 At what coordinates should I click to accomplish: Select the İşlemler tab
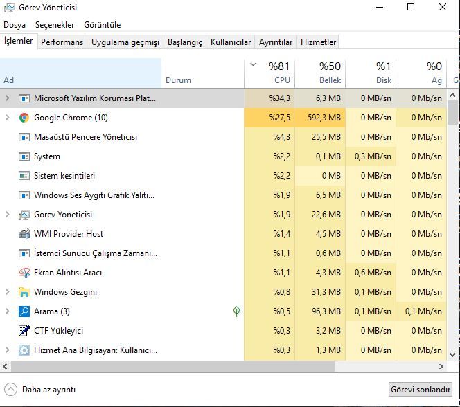(x=19, y=41)
